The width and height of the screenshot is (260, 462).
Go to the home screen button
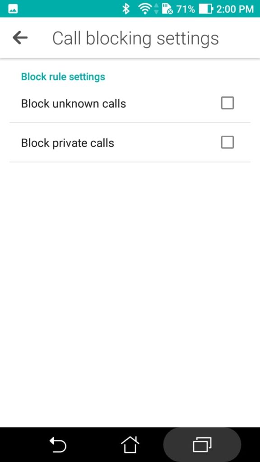coord(130,444)
